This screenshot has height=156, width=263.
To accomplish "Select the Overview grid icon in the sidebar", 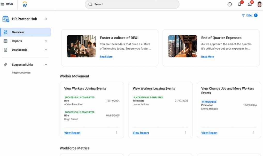I will pos(6,32).
